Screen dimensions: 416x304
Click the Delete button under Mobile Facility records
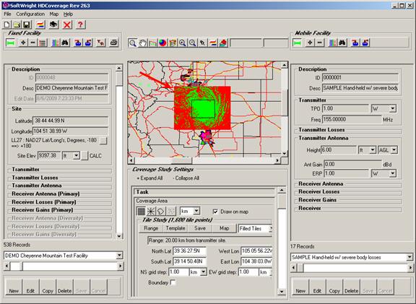pyautogui.click(x=351, y=287)
